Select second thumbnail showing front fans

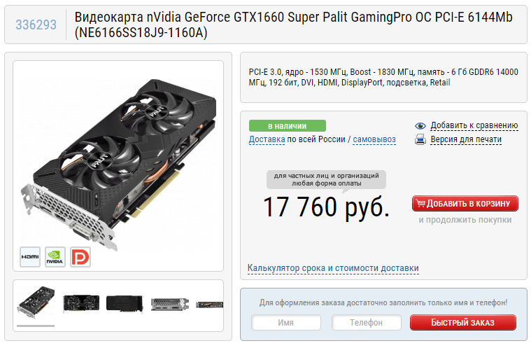pyautogui.click(x=81, y=303)
